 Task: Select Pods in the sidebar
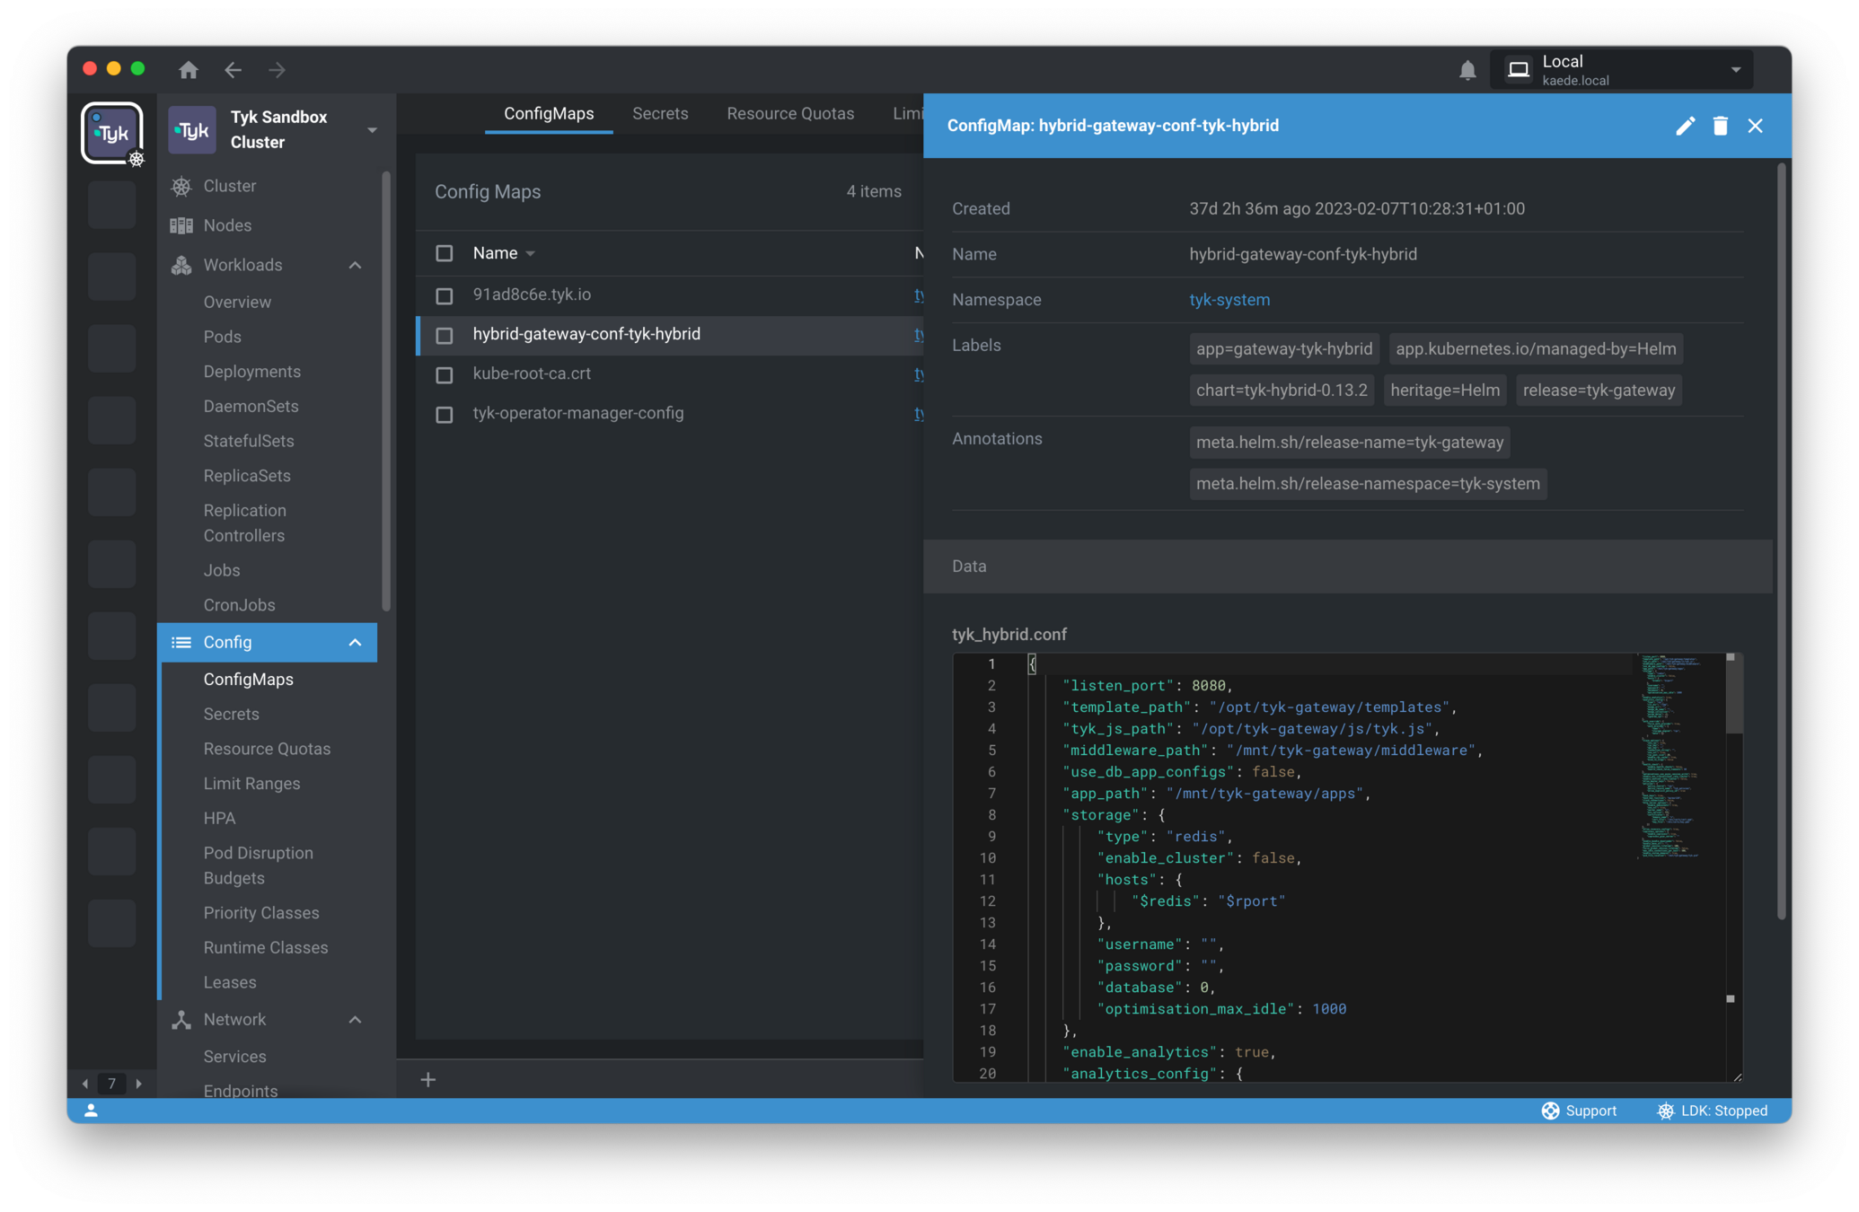click(222, 337)
